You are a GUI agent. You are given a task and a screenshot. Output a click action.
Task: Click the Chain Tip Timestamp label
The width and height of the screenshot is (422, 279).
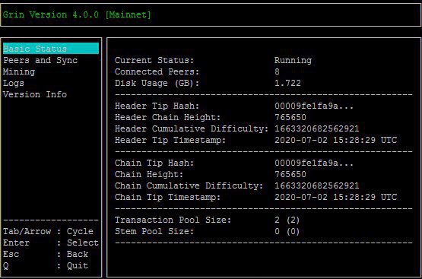click(x=168, y=197)
